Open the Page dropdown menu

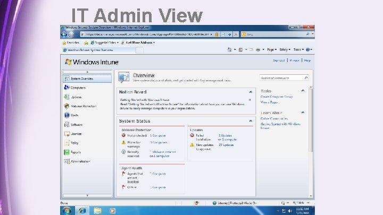coord(272,50)
